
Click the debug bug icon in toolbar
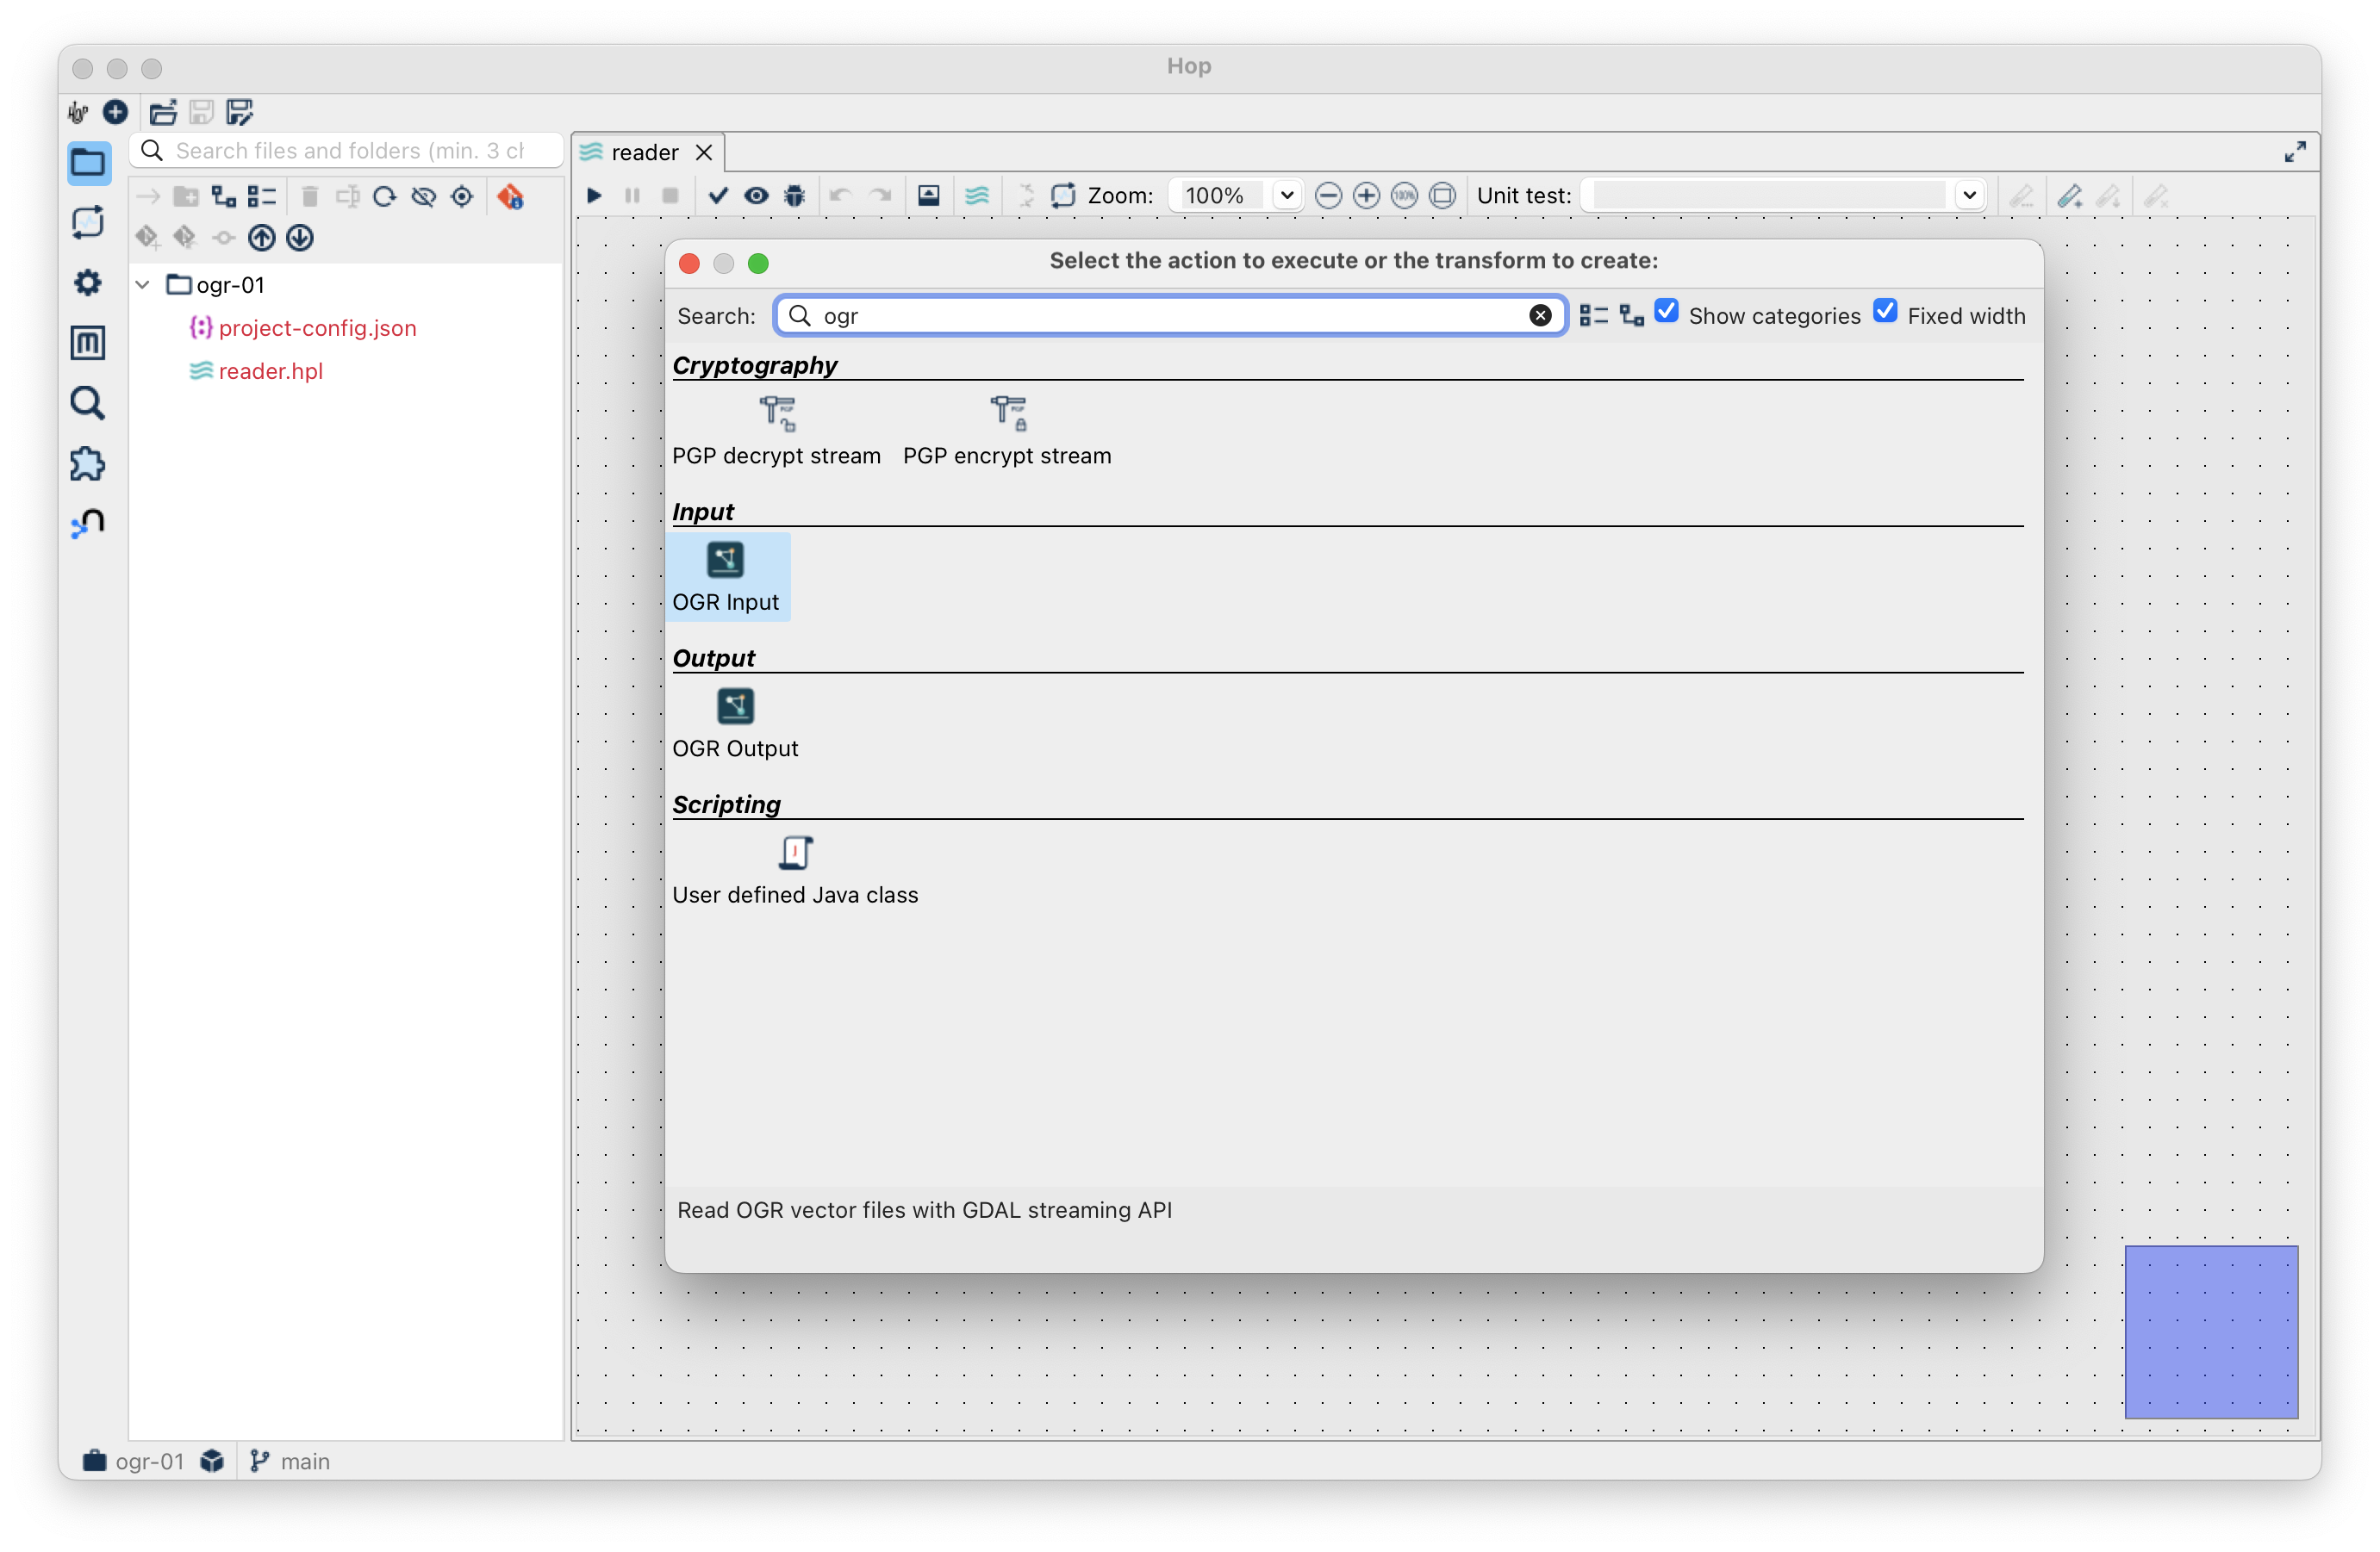794,196
